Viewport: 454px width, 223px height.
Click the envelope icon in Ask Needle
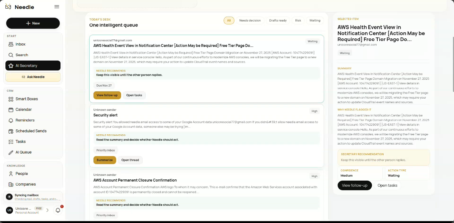tap(23, 77)
